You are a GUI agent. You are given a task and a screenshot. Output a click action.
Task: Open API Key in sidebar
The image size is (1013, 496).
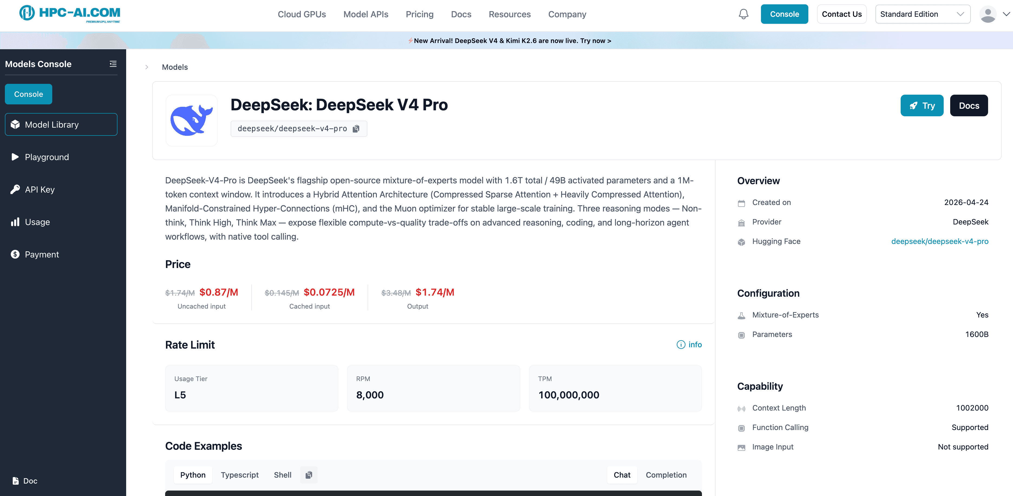61,189
